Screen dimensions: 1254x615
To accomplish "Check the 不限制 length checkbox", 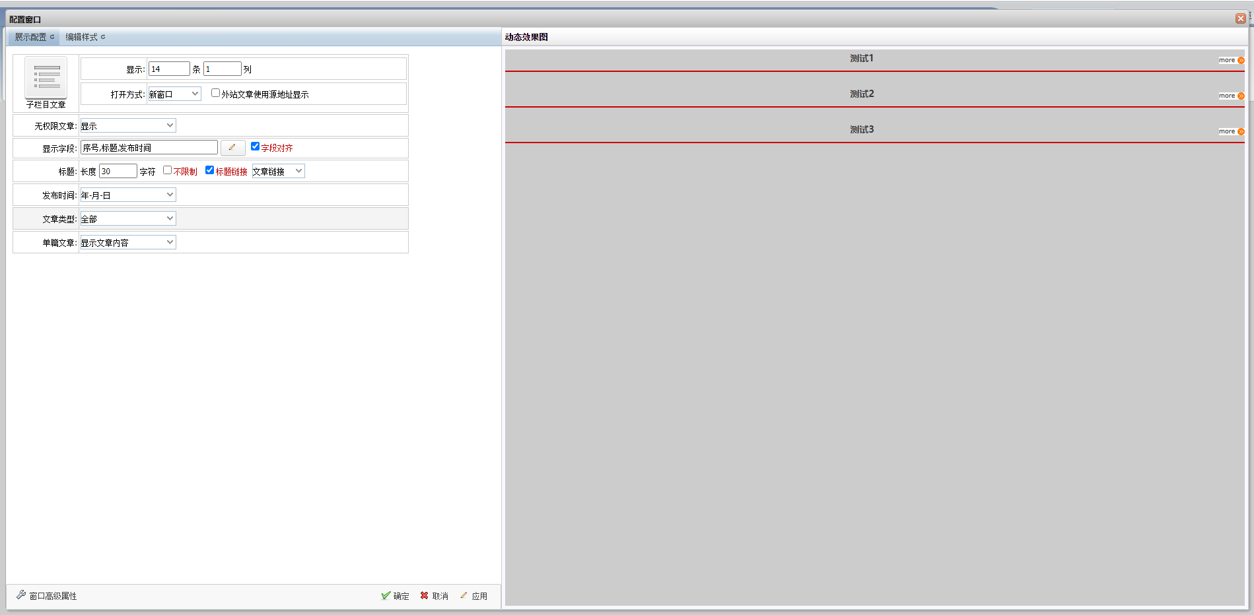I will [x=167, y=170].
